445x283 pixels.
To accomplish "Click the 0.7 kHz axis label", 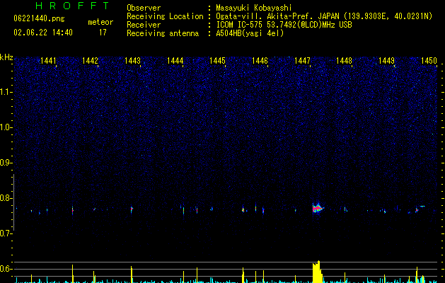I will point(6,233).
